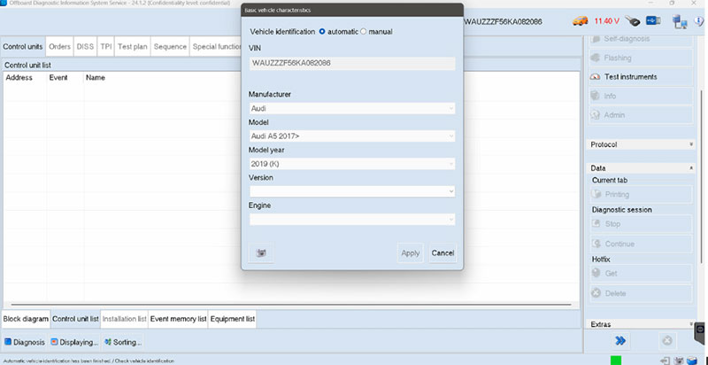
Task: Open the Test plan tab
Action: tap(132, 47)
